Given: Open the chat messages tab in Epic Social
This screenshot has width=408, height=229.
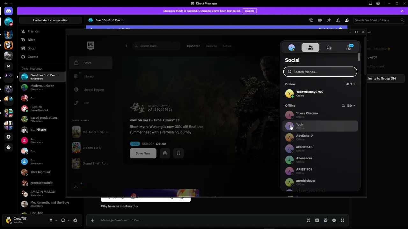Looking at the screenshot, I should click(x=329, y=48).
